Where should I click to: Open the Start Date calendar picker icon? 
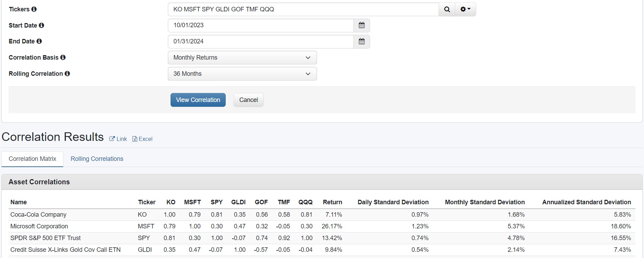click(361, 25)
